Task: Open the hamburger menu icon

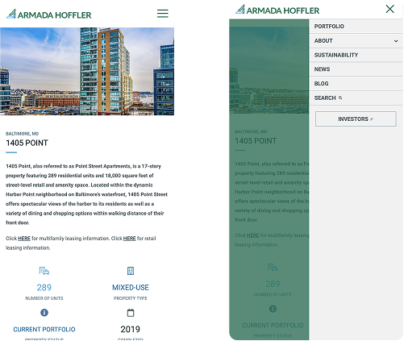Action: [x=163, y=13]
